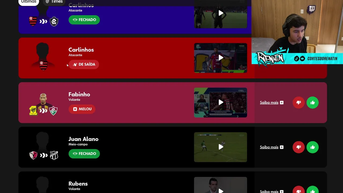This screenshot has height=193, width=343.
Task: Thumbs down the Rubens transfer
Action: pyautogui.click(x=299, y=190)
